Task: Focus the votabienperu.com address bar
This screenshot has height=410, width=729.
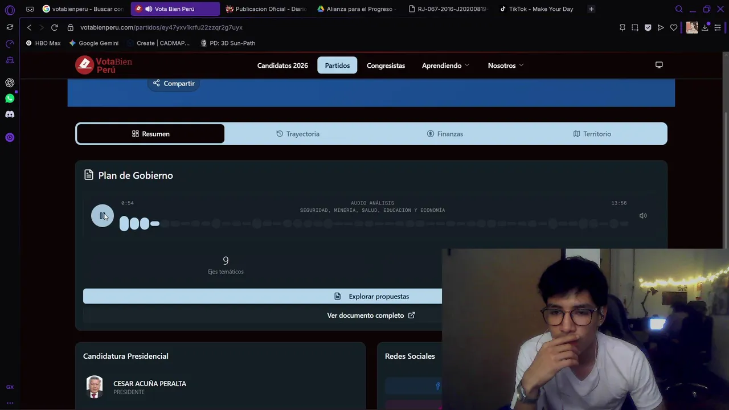Action: 161,27
